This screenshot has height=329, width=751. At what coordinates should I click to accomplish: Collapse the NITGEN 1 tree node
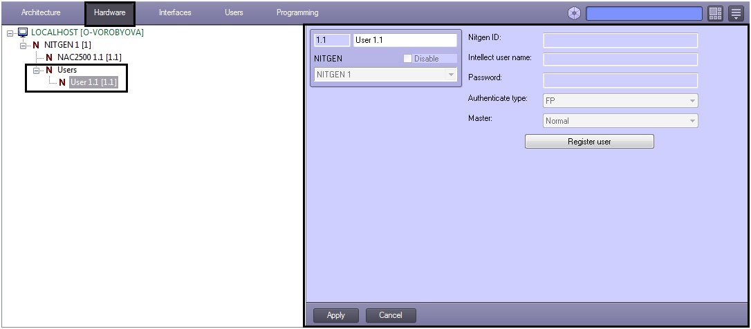(x=22, y=46)
